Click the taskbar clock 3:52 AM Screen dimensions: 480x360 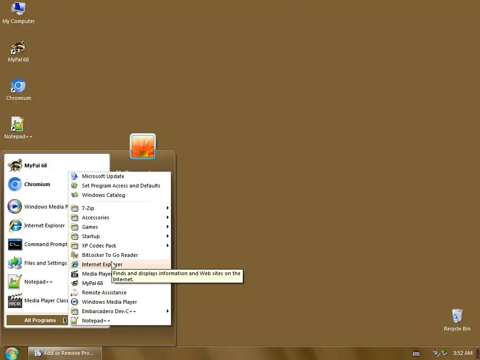tap(463, 353)
